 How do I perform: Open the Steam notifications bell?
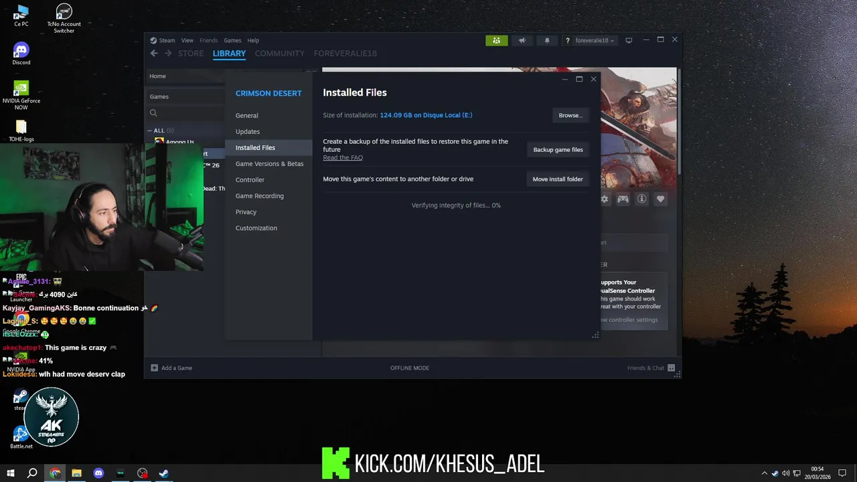(547, 40)
